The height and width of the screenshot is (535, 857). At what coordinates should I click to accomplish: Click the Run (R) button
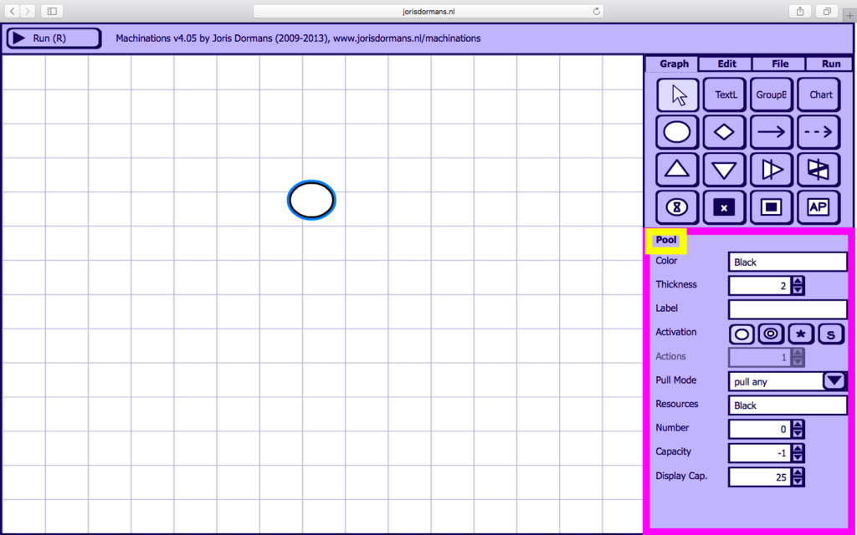point(54,38)
